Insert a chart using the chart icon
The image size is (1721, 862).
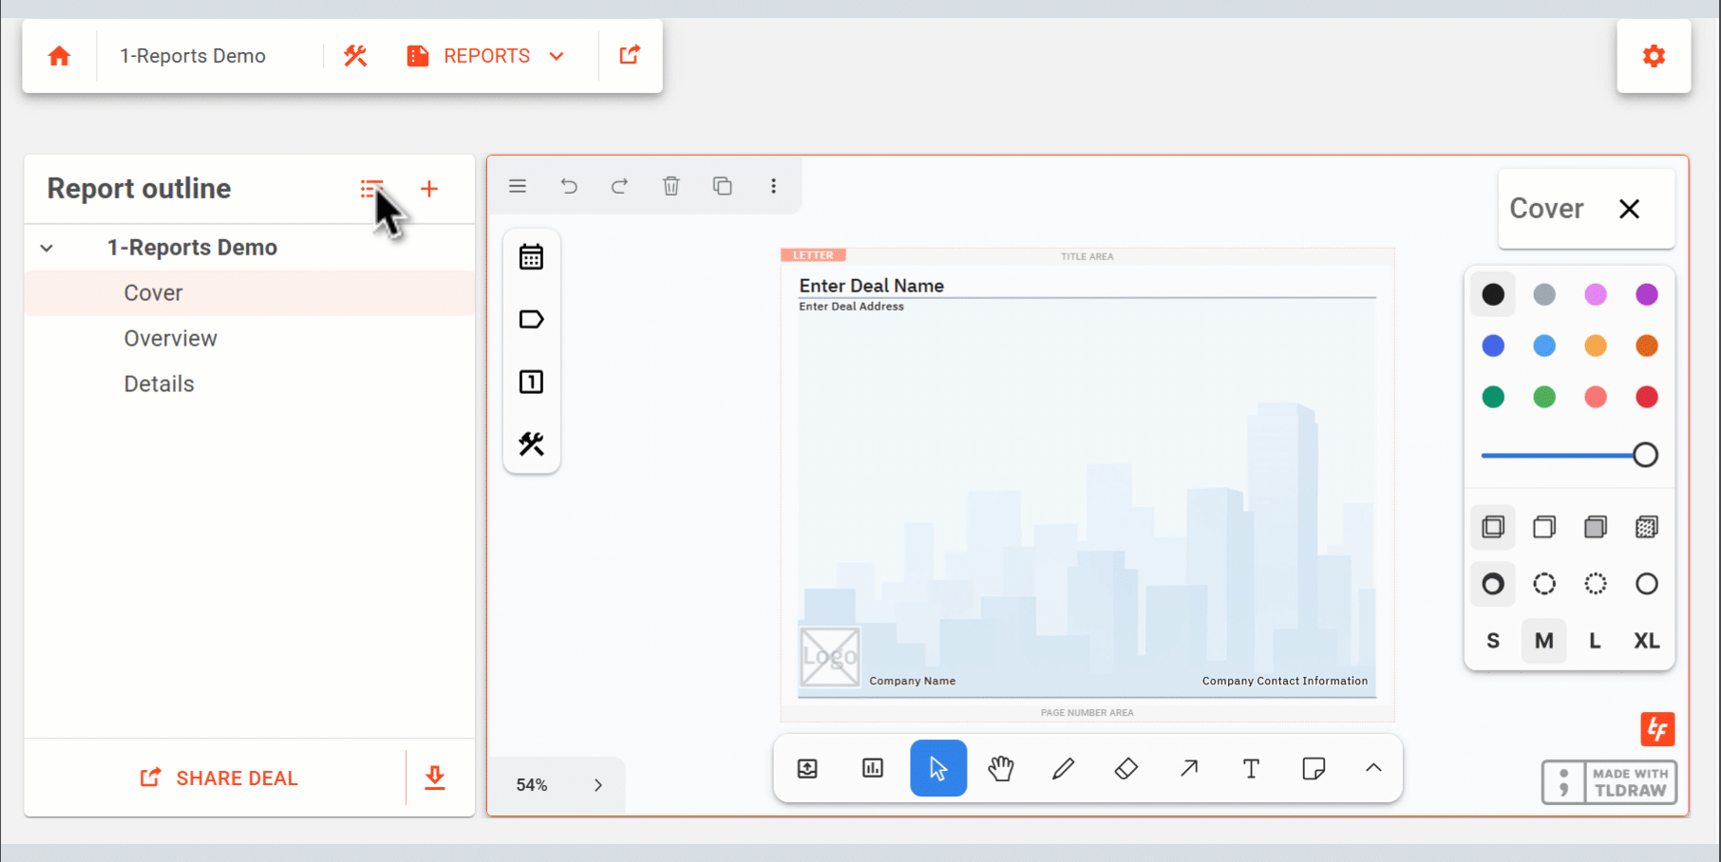click(x=872, y=769)
